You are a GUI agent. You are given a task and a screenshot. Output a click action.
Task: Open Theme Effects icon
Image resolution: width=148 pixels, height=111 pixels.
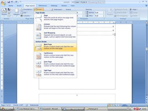pos(9,16)
